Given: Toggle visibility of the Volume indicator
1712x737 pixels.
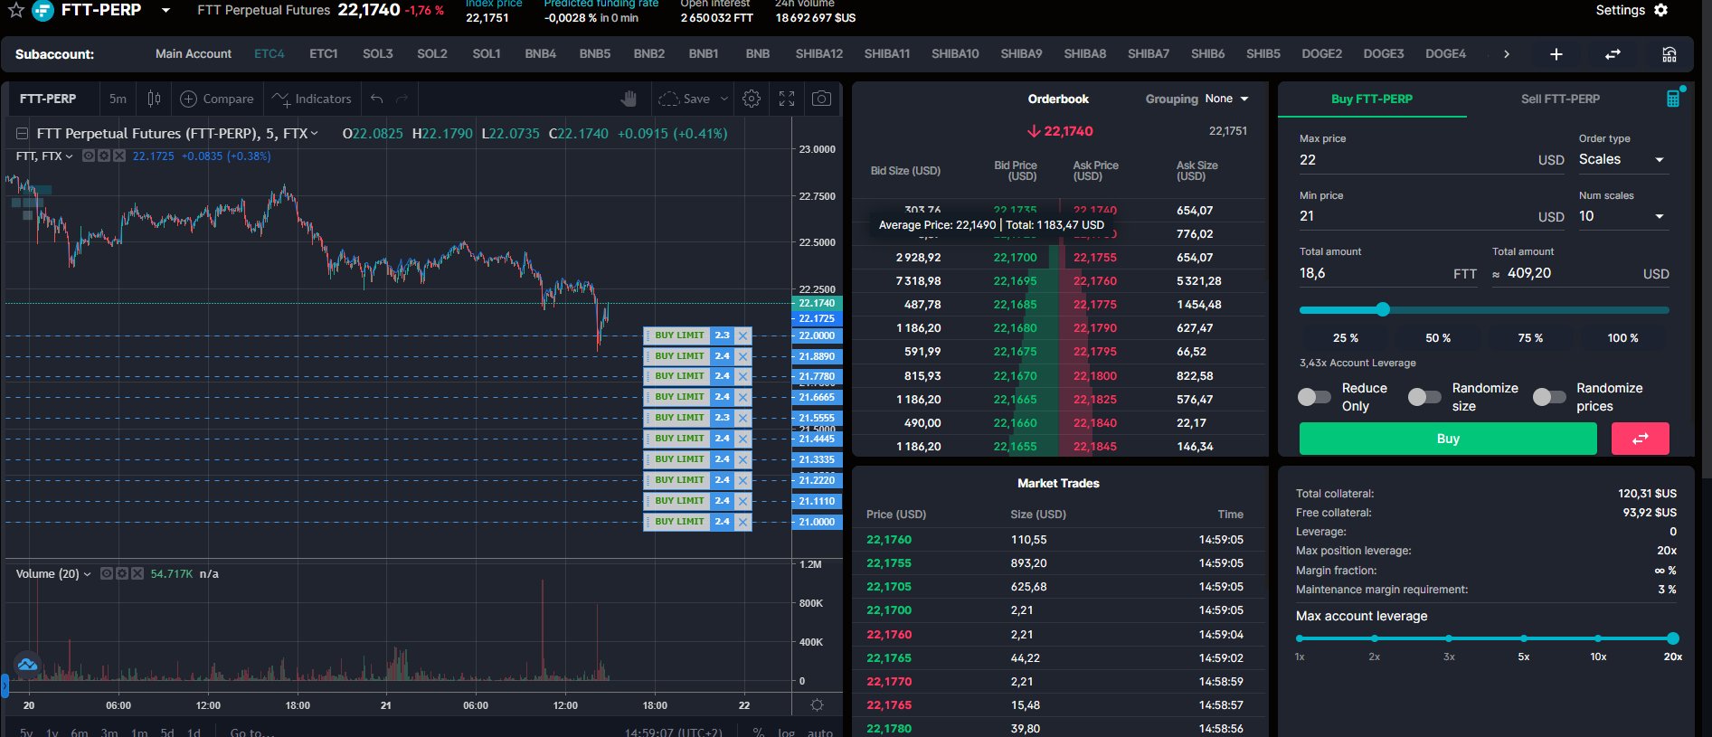Looking at the screenshot, I should [107, 573].
